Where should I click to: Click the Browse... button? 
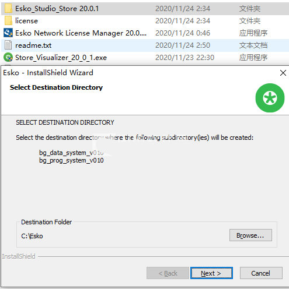(x=250, y=235)
